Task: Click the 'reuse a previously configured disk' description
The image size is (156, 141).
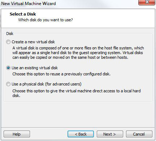Action: tap(61, 74)
